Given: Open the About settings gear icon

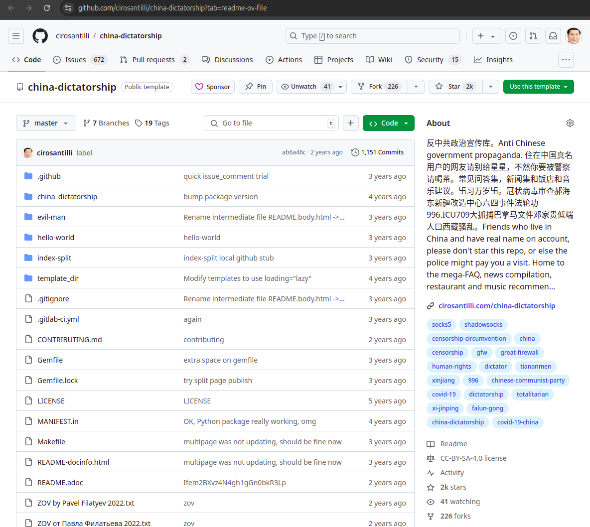Looking at the screenshot, I should pyautogui.click(x=570, y=123).
